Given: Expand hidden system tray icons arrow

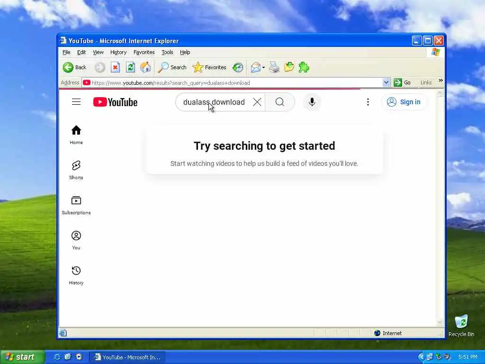Looking at the screenshot, I should tap(421, 357).
